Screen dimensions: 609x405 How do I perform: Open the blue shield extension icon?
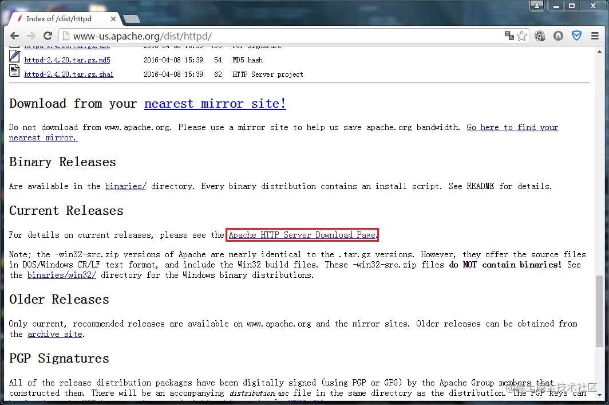point(577,36)
